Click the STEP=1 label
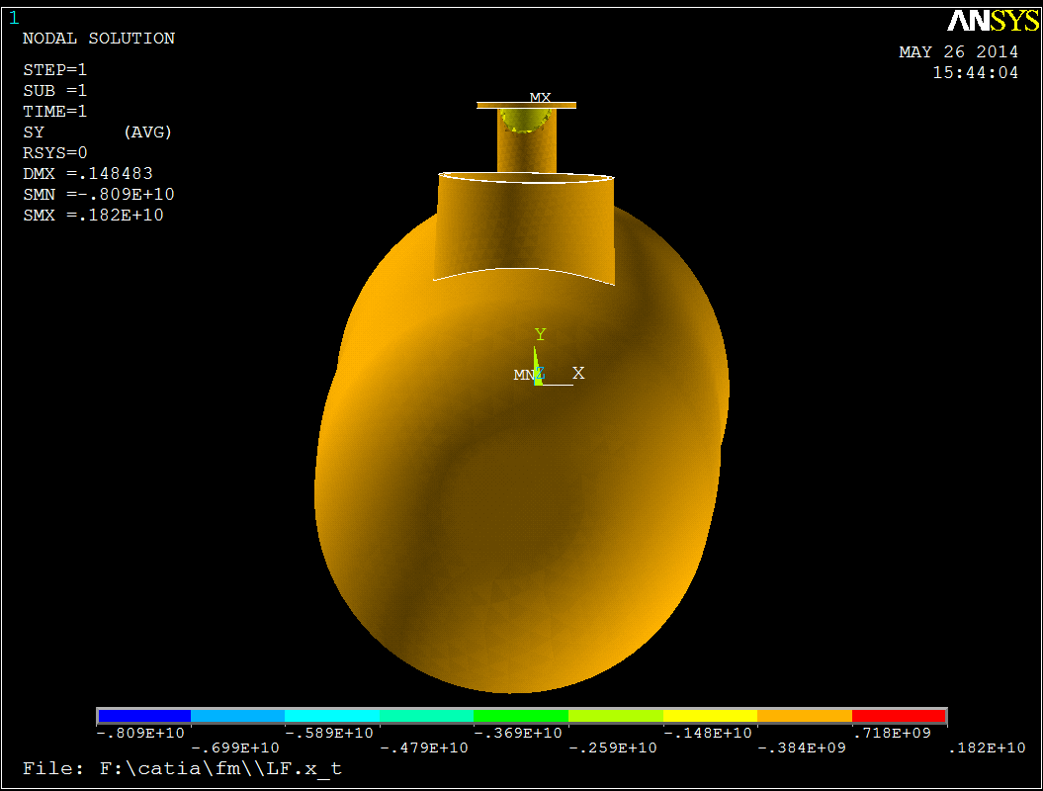The width and height of the screenshot is (1043, 791). (x=54, y=70)
